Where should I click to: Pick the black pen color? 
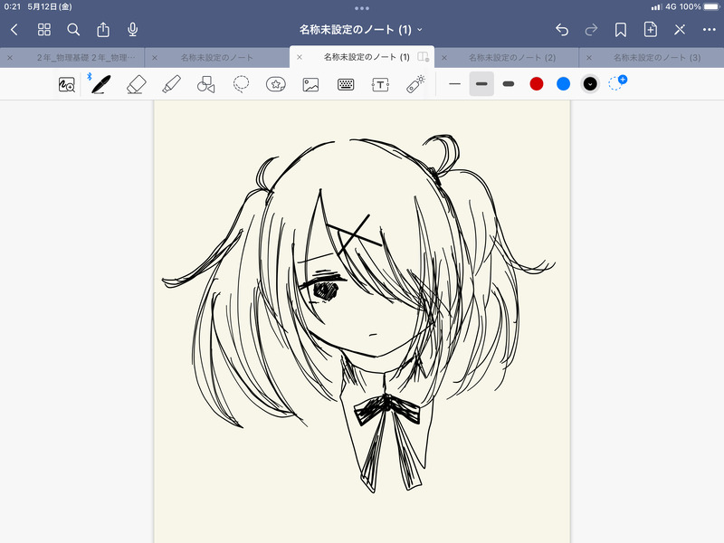590,84
